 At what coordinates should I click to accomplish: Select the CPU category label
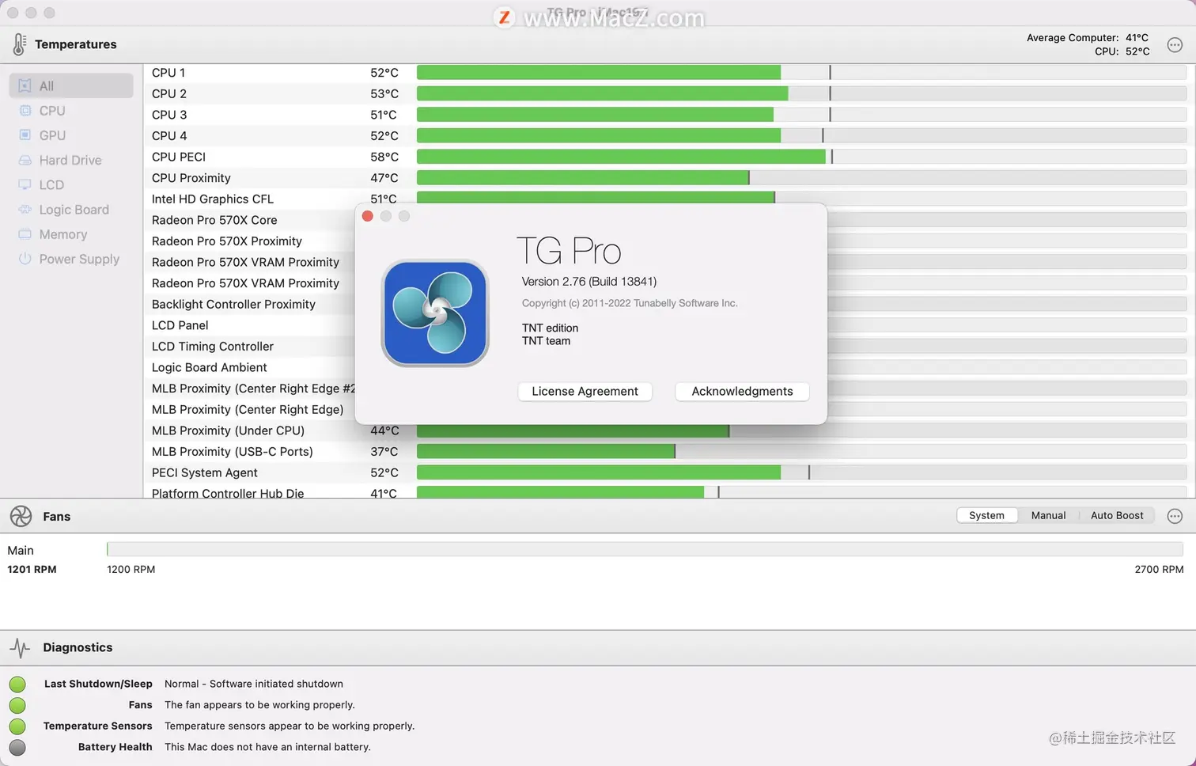52,111
